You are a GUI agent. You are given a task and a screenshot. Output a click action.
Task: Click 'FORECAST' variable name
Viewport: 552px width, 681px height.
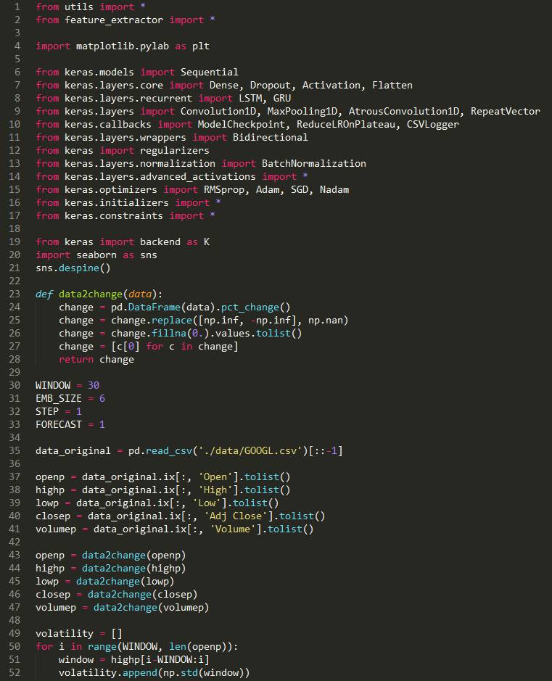coord(59,424)
